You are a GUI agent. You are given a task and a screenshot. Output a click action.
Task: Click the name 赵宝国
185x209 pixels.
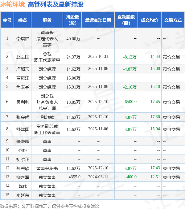pos(23,57)
